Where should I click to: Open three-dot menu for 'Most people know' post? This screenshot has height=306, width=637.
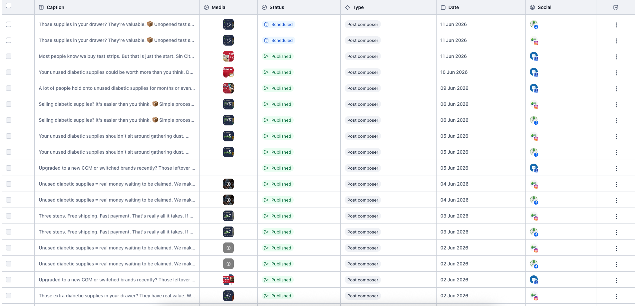616,57
